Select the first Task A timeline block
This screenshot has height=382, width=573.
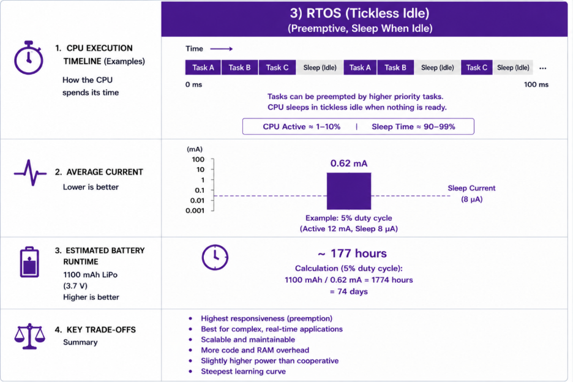(203, 67)
